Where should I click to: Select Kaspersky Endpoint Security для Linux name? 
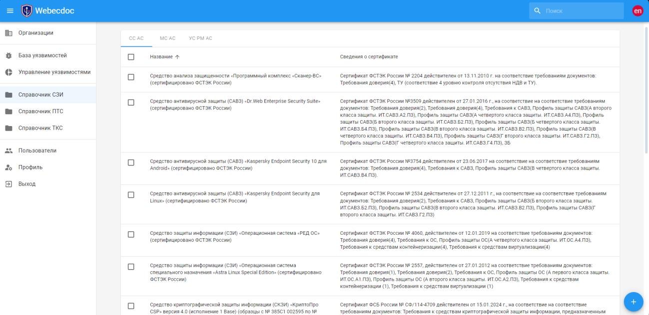[x=235, y=197]
